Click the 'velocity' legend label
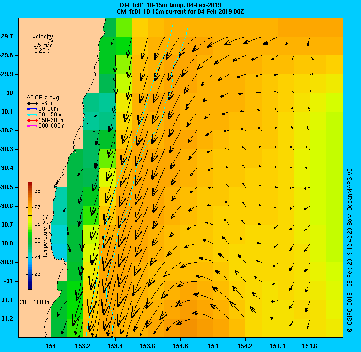The height and width of the screenshot is (352, 361). click(43, 37)
